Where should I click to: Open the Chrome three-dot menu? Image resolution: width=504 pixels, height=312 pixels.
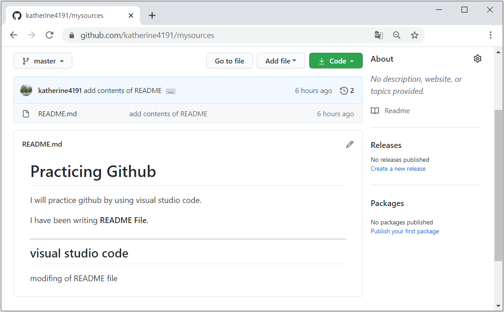[x=491, y=35]
